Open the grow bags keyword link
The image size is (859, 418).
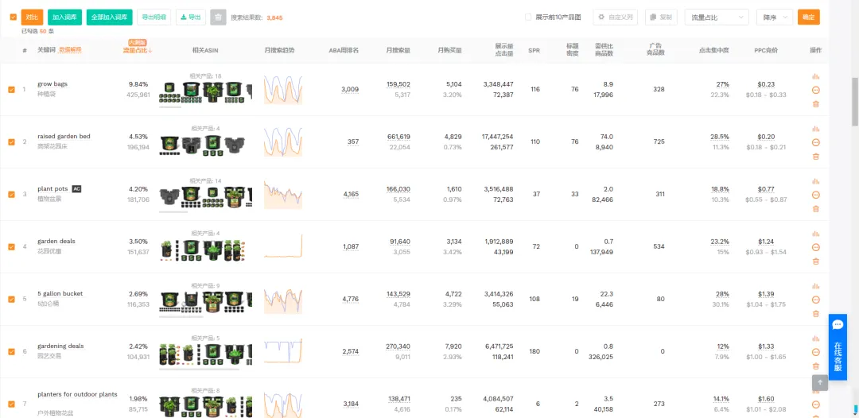coord(52,83)
